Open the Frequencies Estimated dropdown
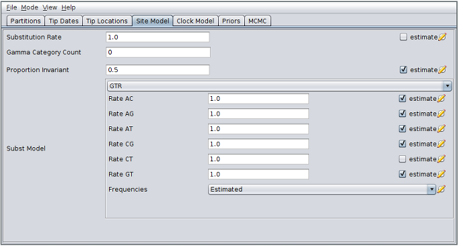This screenshot has height=246, width=459. click(322, 190)
